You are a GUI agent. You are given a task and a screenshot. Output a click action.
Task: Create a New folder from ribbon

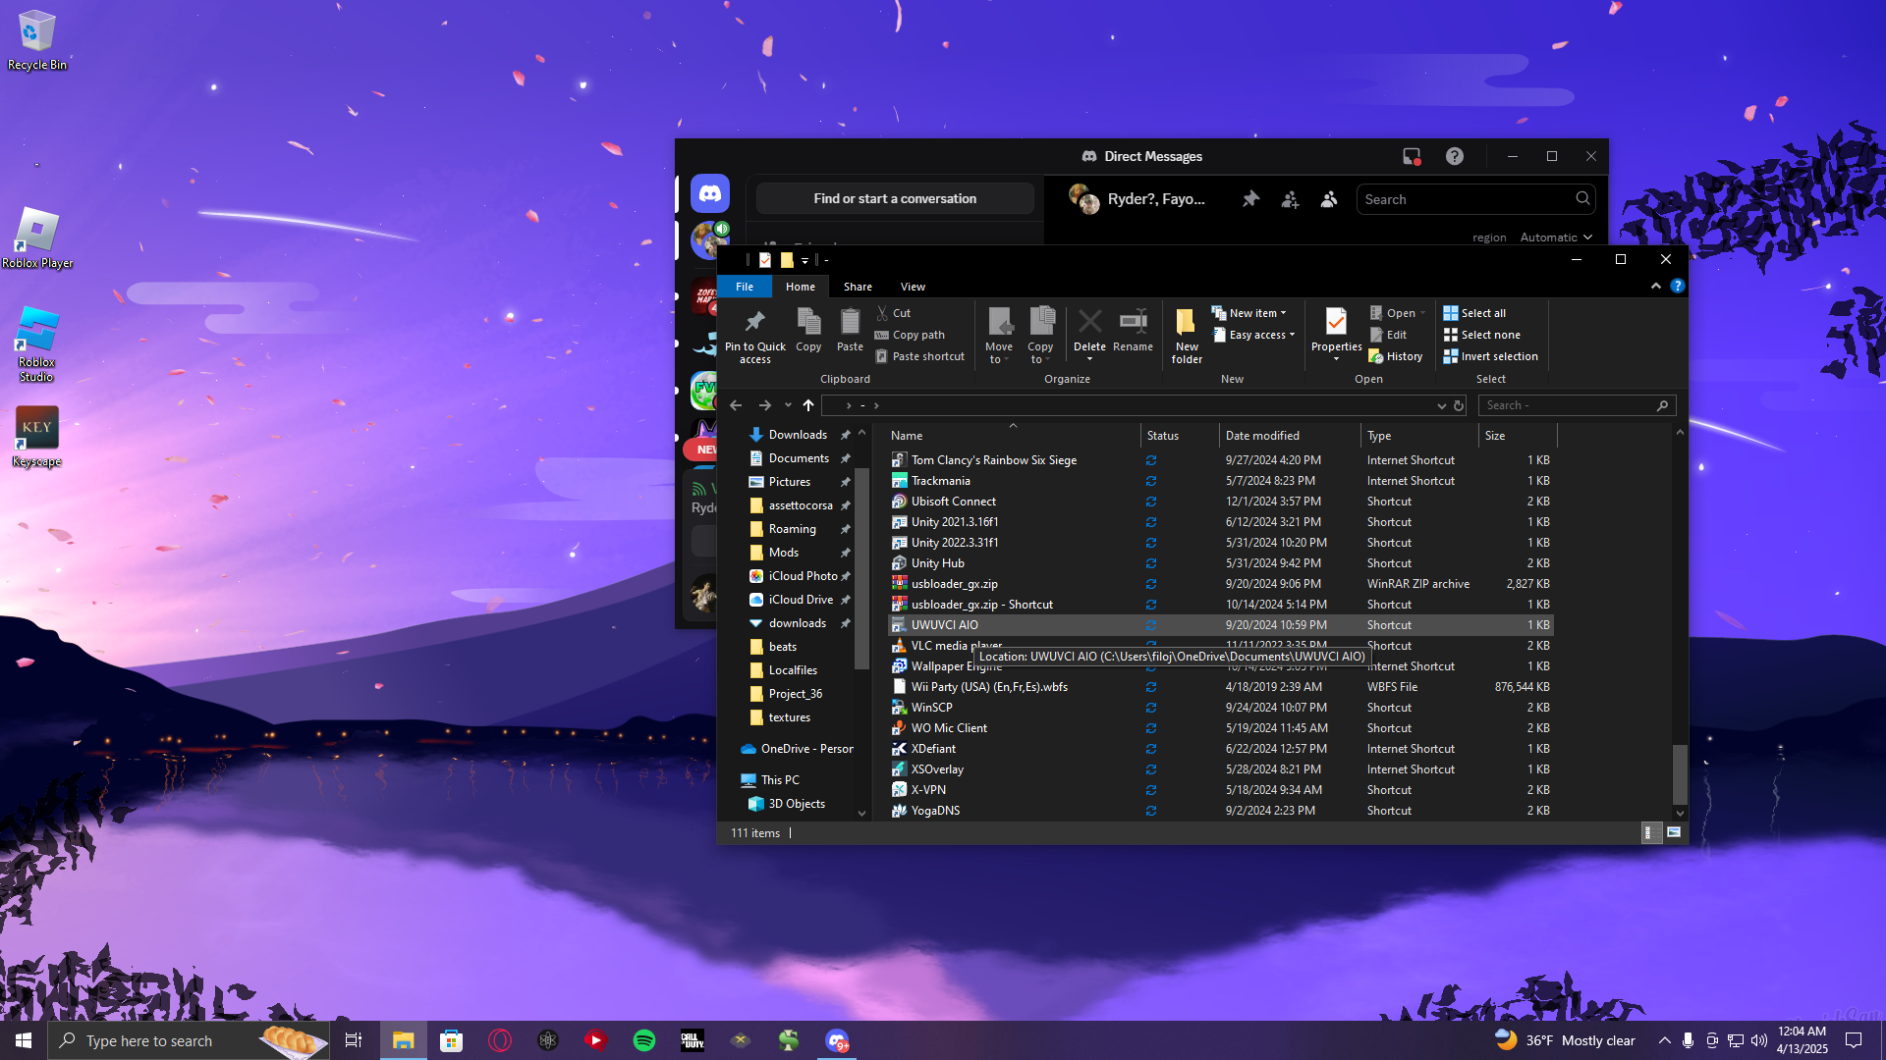point(1187,335)
